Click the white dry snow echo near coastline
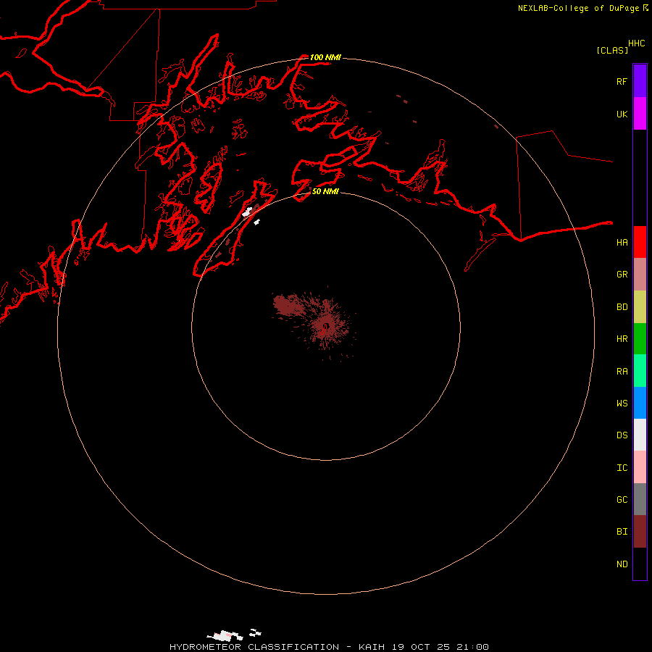This screenshot has height=652, width=652. click(x=248, y=212)
